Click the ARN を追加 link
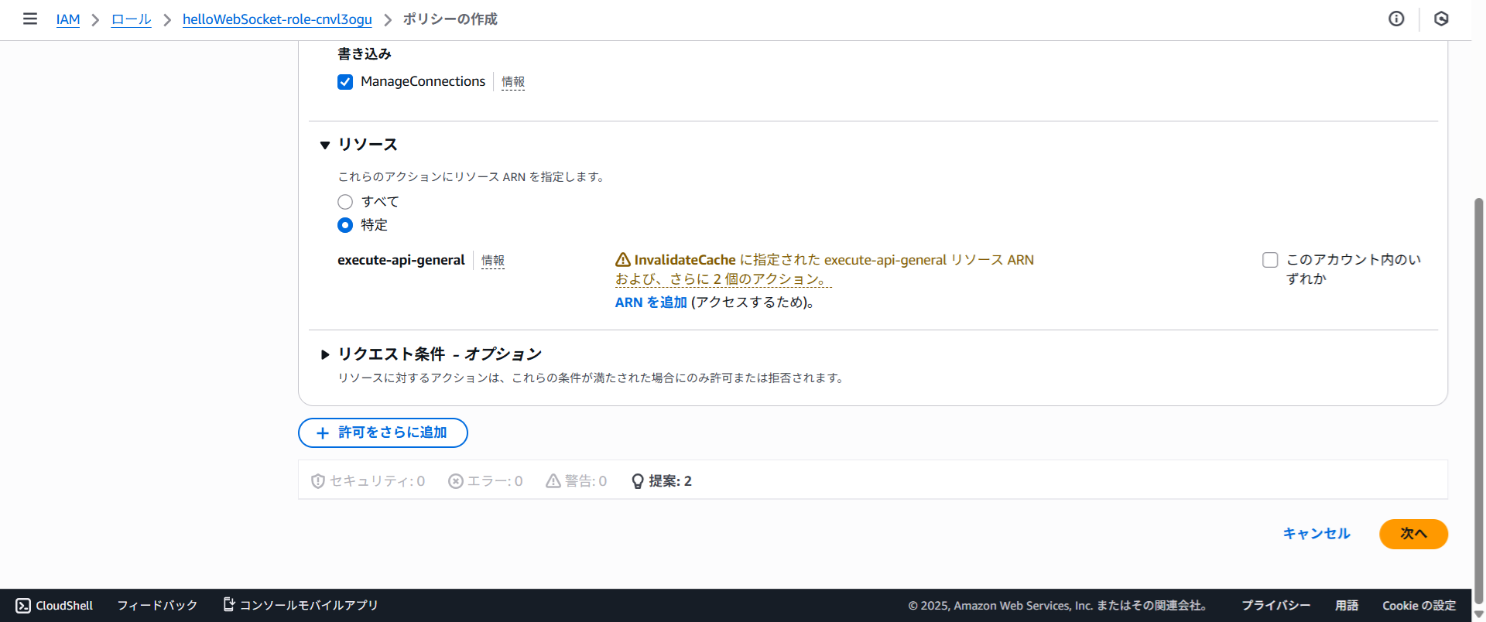Image resolution: width=1486 pixels, height=622 pixels. (651, 302)
